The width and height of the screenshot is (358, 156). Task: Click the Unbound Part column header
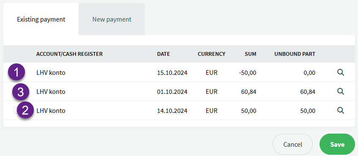[295, 54]
